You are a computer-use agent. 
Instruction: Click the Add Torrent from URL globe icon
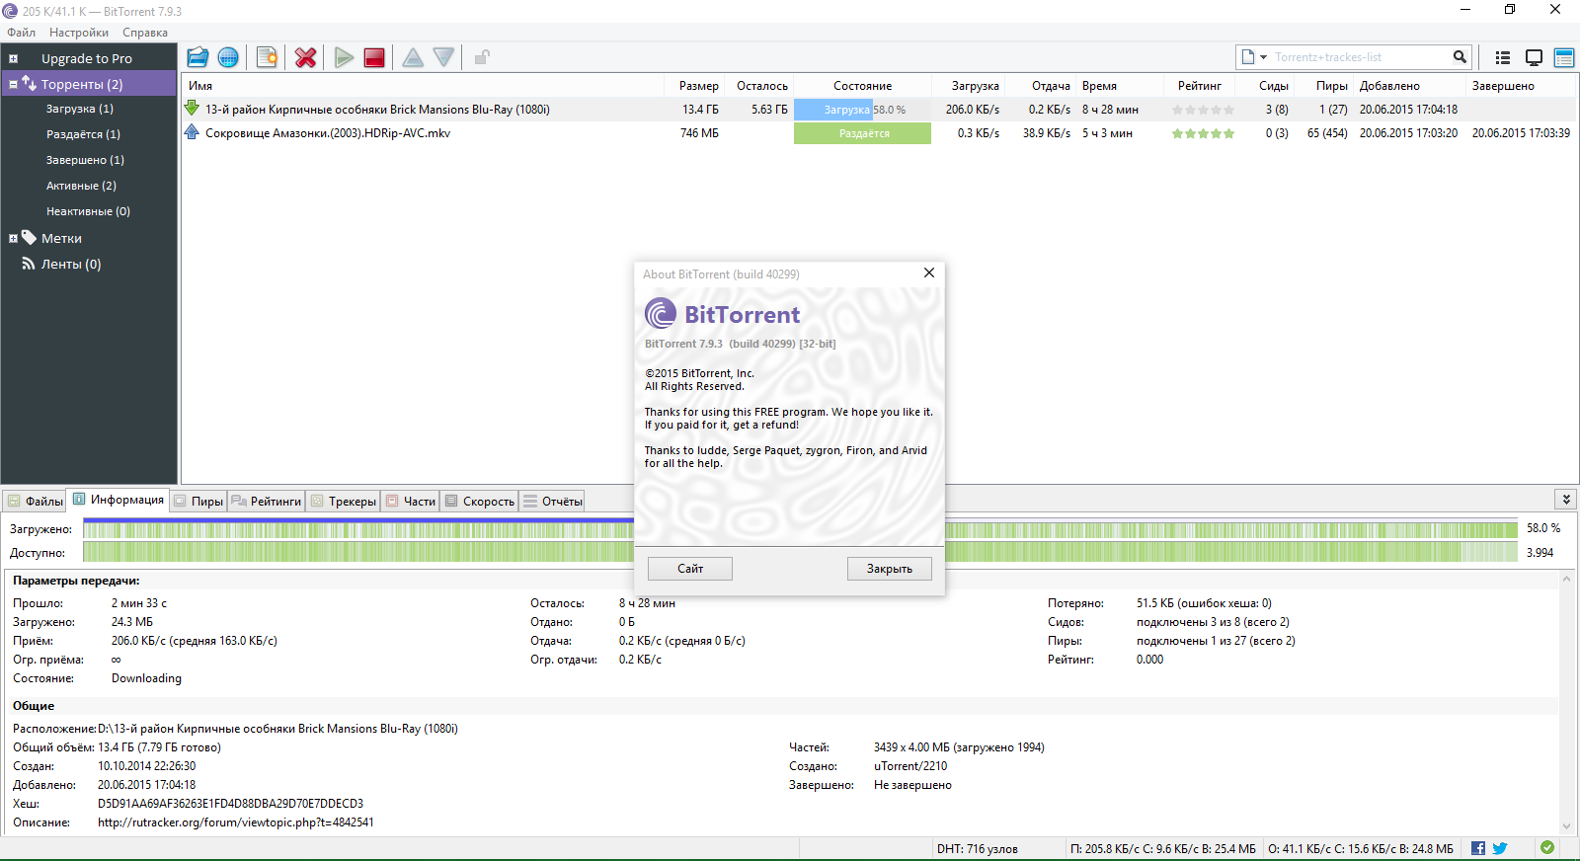pos(228,57)
